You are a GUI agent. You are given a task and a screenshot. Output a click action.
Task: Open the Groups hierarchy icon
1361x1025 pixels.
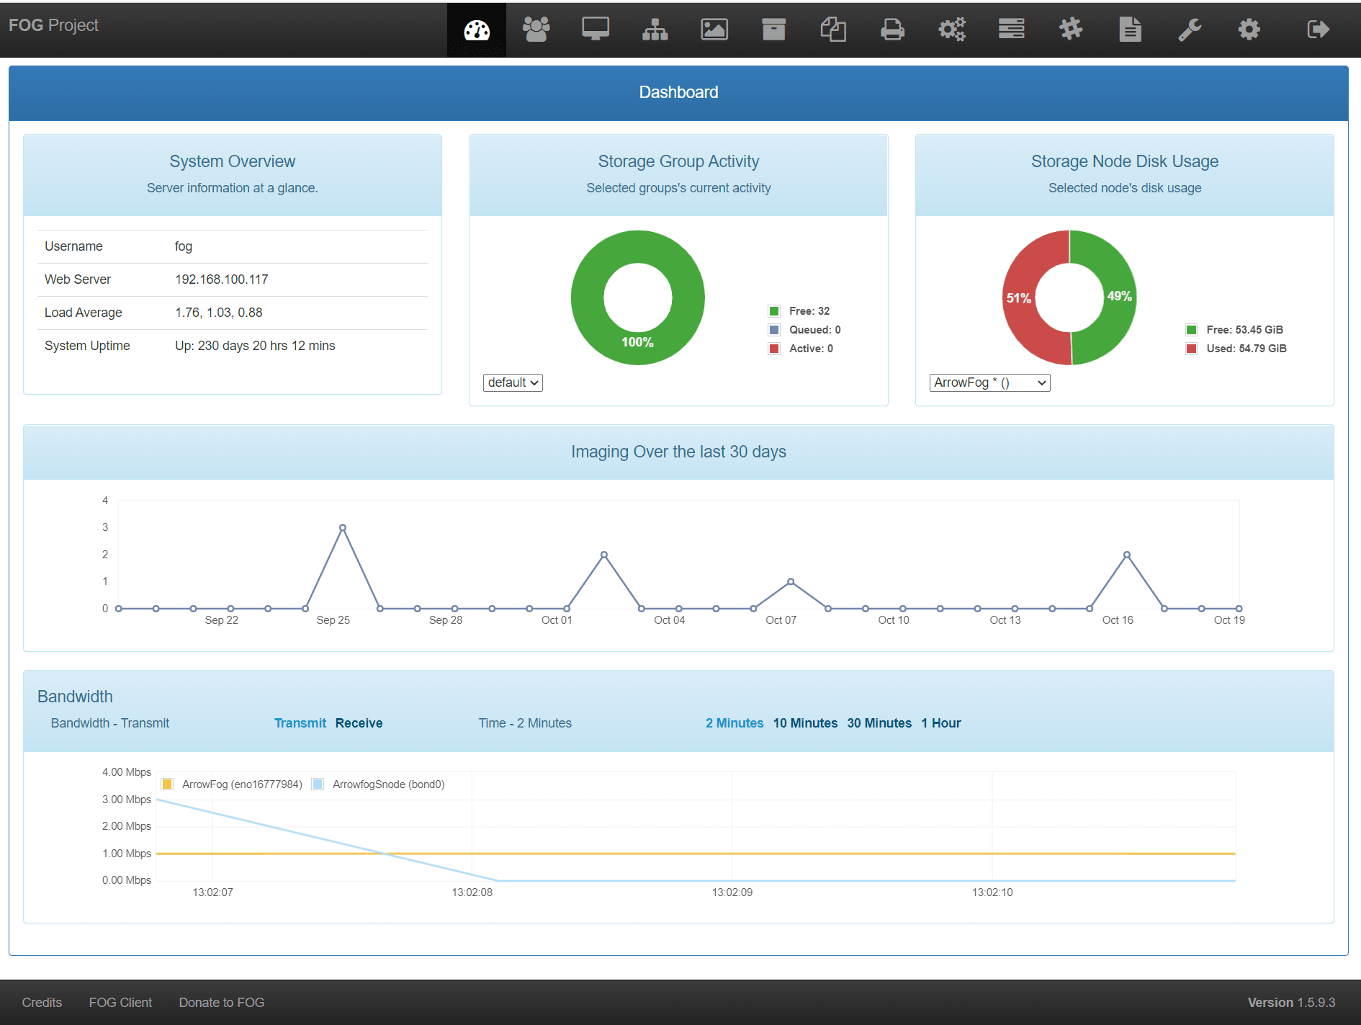tap(655, 30)
